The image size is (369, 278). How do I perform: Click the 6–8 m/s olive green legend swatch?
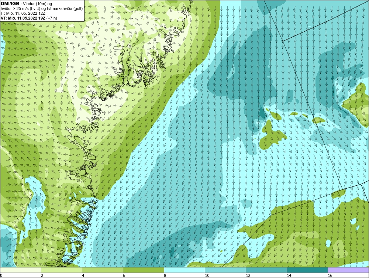[x=143, y=270]
